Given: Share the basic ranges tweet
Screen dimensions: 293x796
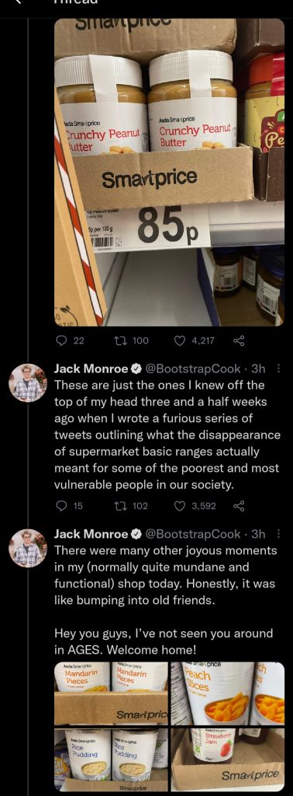Looking at the screenshot, I should pos(239,505).
